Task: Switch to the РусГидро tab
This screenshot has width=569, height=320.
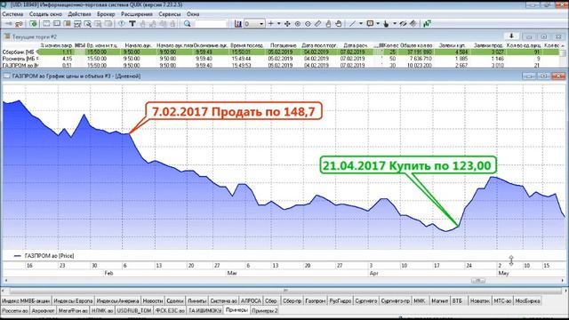Action: point(340,300)
